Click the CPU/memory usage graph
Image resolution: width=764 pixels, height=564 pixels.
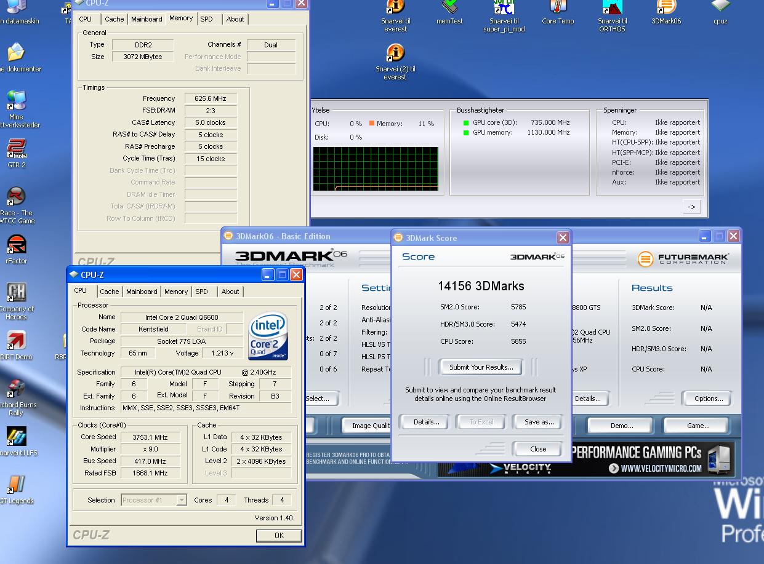pyautogui.click(x=376, y=169)
